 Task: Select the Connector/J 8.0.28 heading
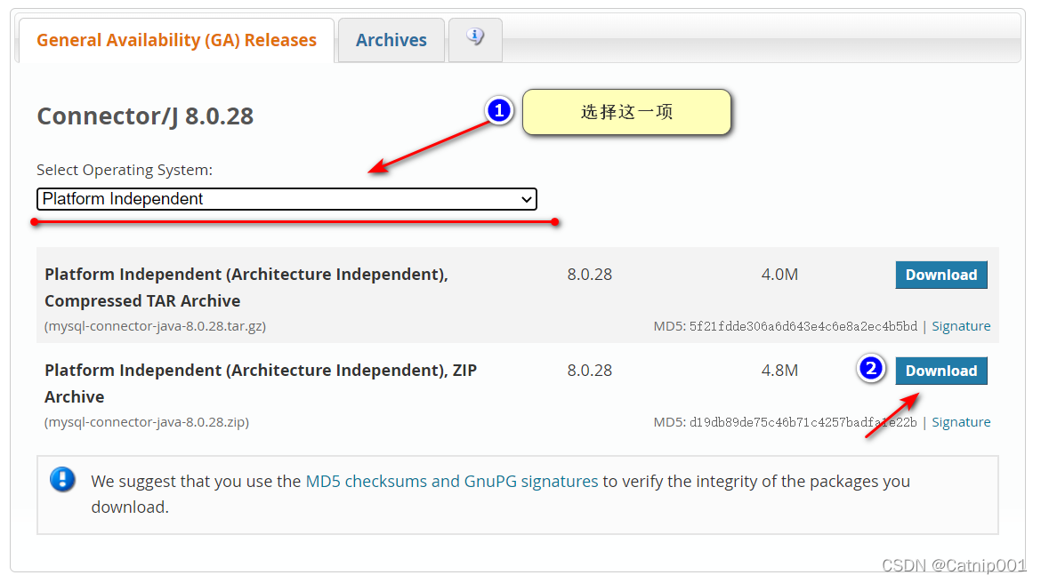point(145,116)
